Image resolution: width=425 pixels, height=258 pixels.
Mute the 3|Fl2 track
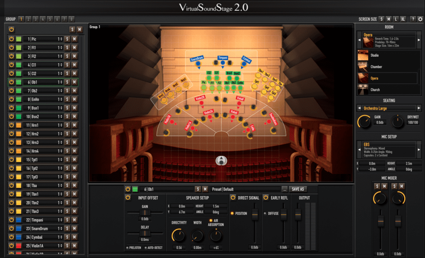(x=74, y=56)
